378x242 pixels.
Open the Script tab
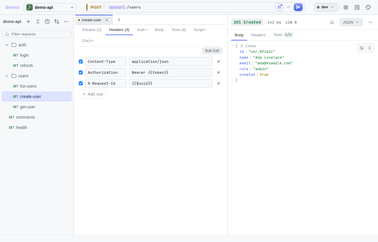click(x=200, y=30)
